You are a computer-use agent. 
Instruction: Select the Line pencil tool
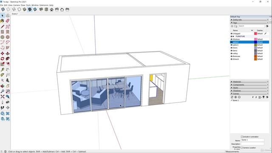click(x=3, y=26)
